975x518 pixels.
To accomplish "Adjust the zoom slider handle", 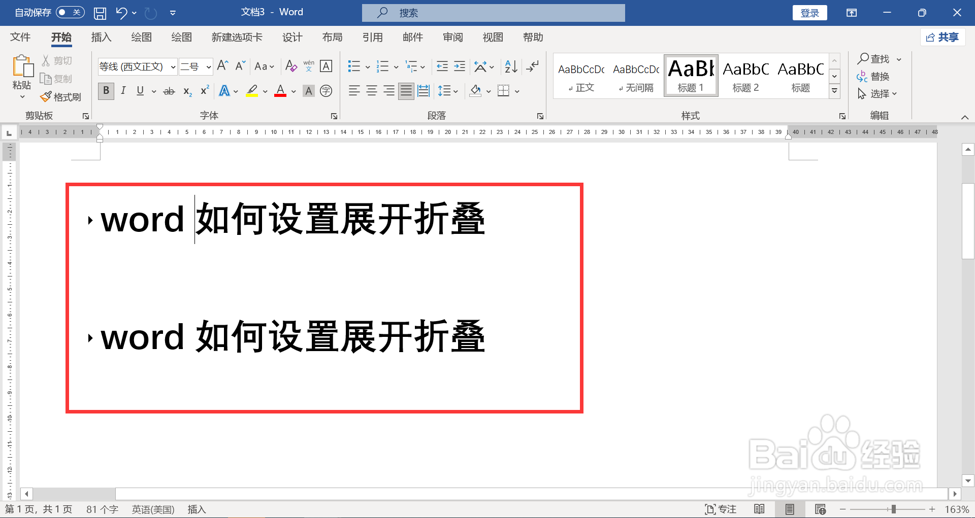I will click(893, 509).
